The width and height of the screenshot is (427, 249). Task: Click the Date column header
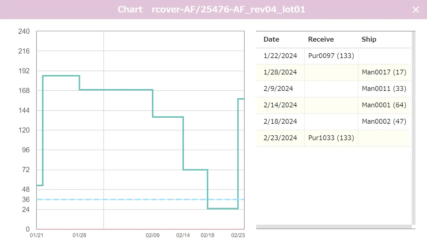(x=271, y=40)
